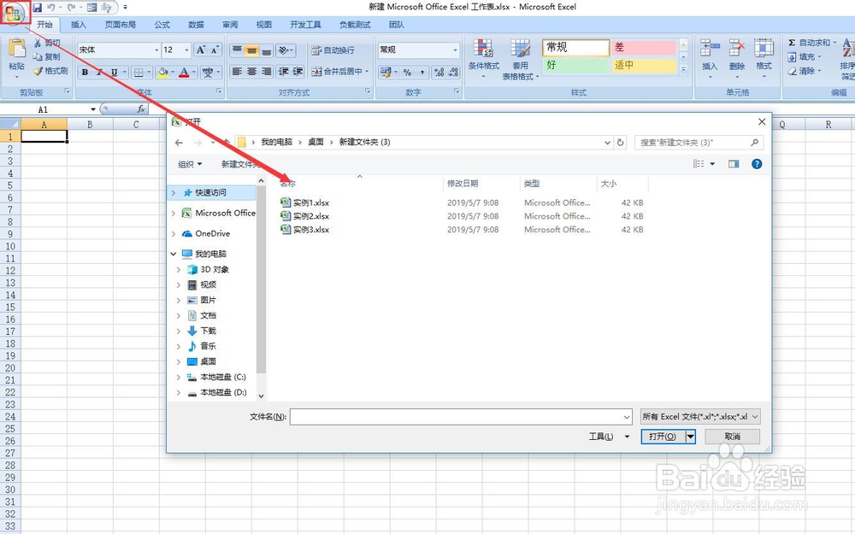Select file 实例1.xlsx
The width and height of the screenshot is (855, 534).
click(x=305, y=202)
